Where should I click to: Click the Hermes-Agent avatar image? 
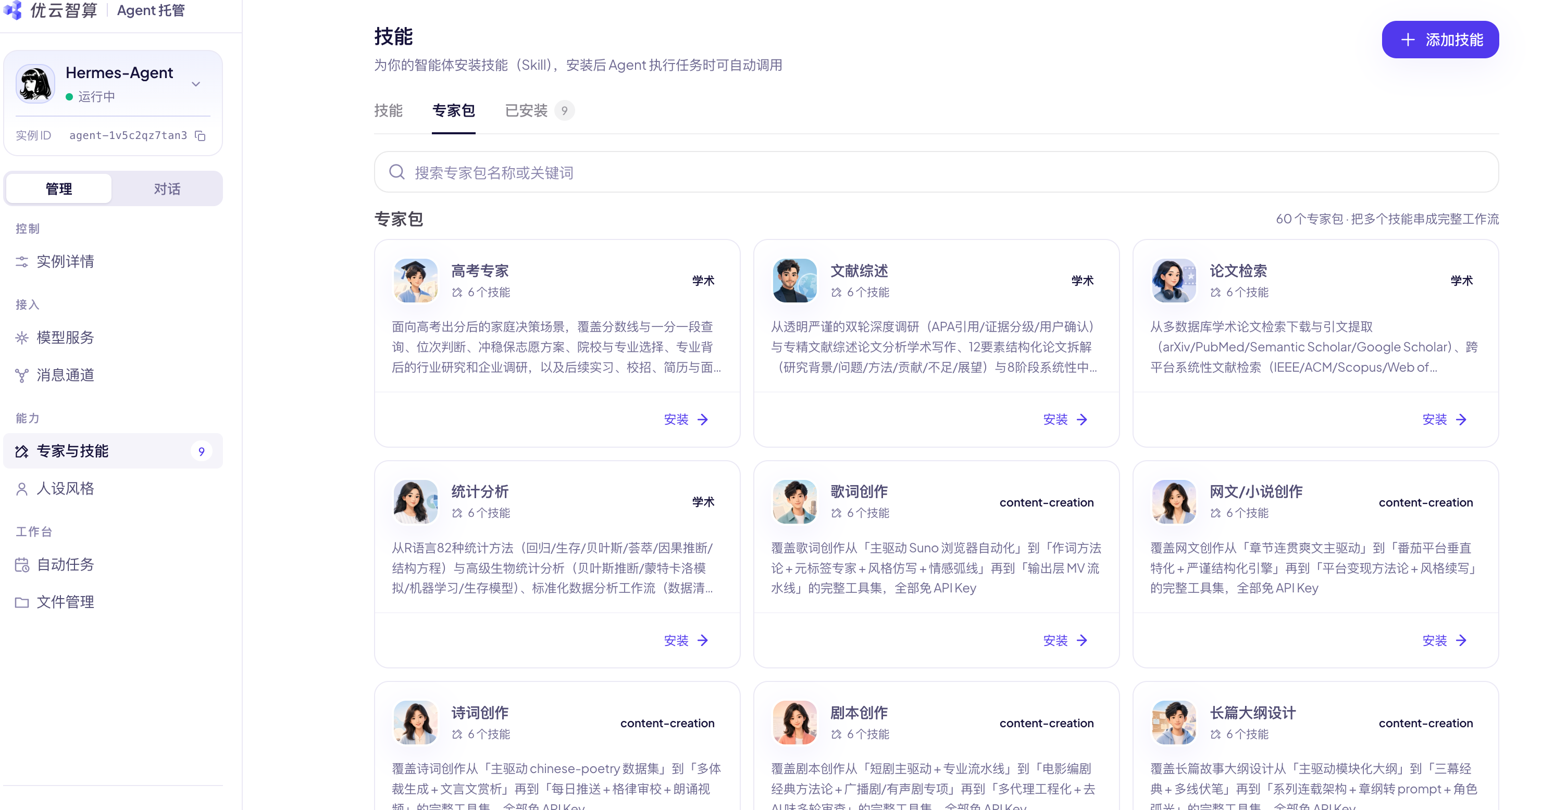click(35, 84)
